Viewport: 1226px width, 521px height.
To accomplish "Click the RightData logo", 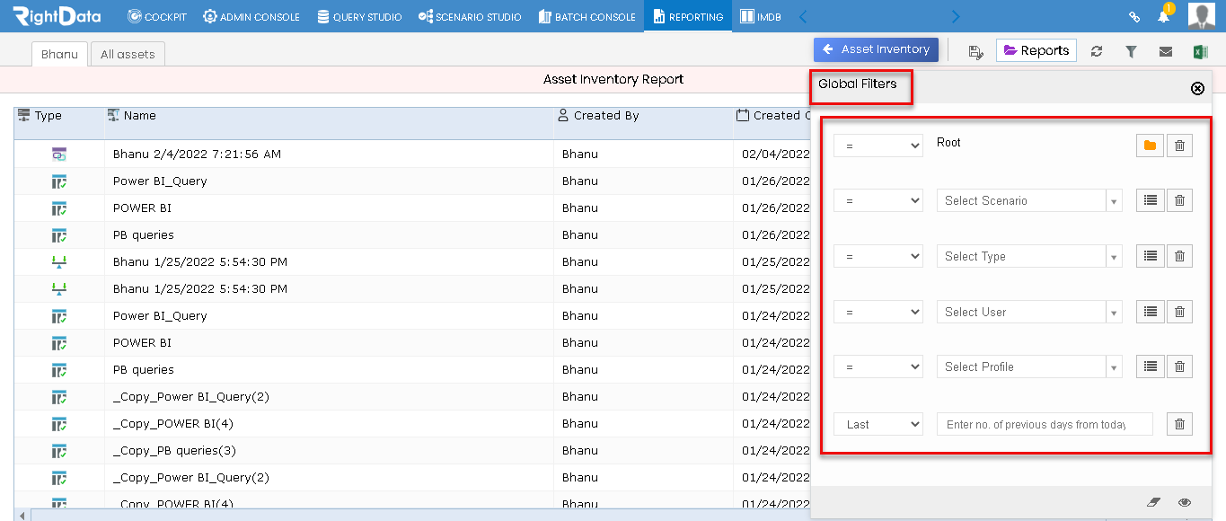I will 57,16.
